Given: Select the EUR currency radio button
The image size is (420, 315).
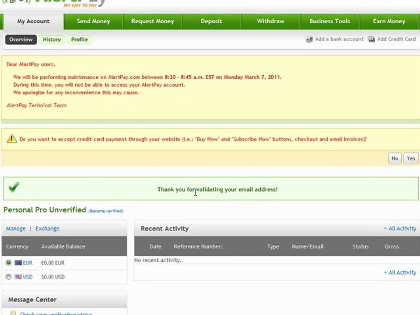Looking at the screenshot, I should (x=9, y=262).
